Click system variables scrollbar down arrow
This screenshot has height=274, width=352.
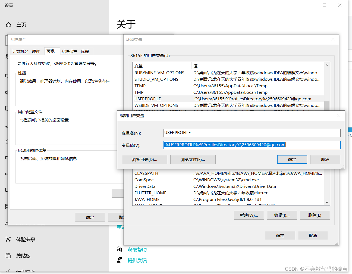coord(327,202)
